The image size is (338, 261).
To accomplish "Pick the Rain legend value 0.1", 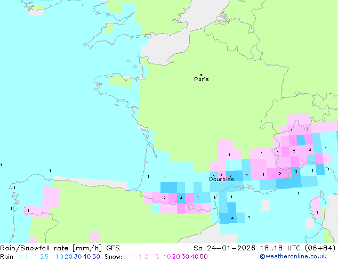I will tap(23, 257).
